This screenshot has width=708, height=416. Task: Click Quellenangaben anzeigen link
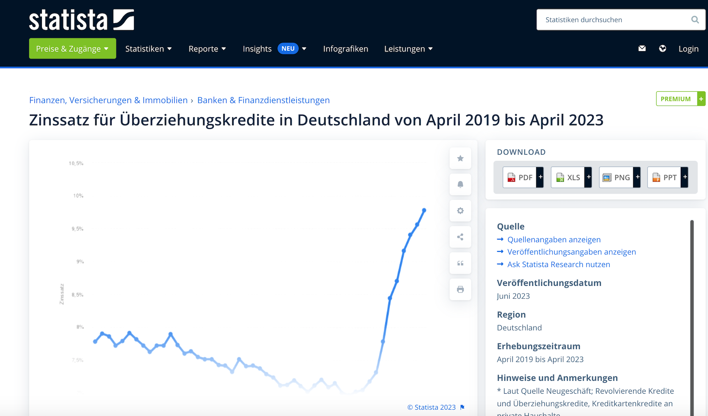[554, 240]
